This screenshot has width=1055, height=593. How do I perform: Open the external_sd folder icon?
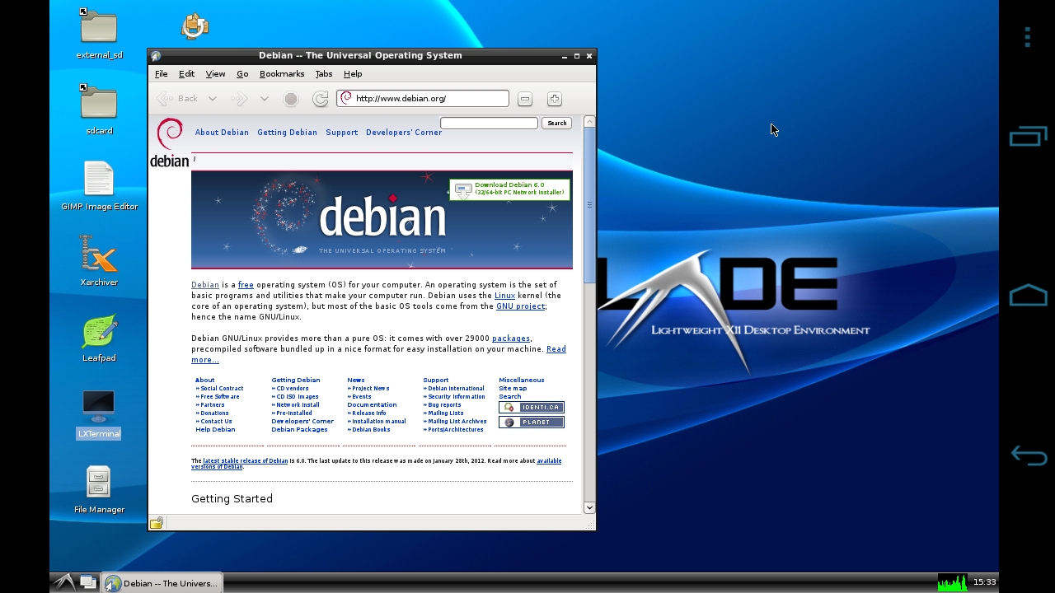click(x=99, y=27)
